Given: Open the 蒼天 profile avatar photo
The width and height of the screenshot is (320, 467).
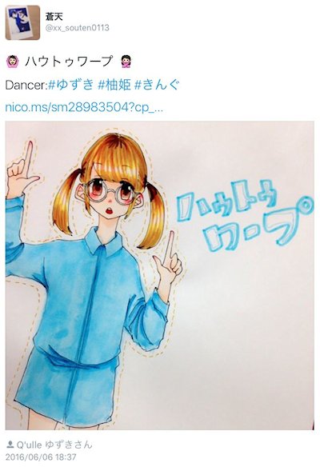Looking at the screenshot, I should [x=22, y=22].
